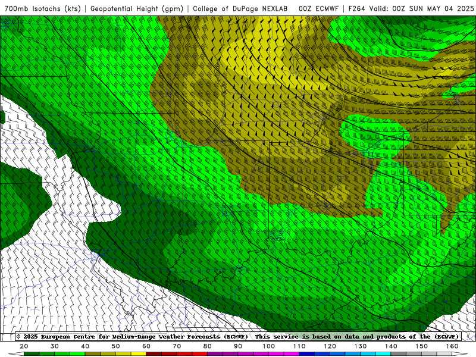Select the maroon swatch at the 60 mark
476x357 pixels.
pyautogui.click(x=154, y=354)
